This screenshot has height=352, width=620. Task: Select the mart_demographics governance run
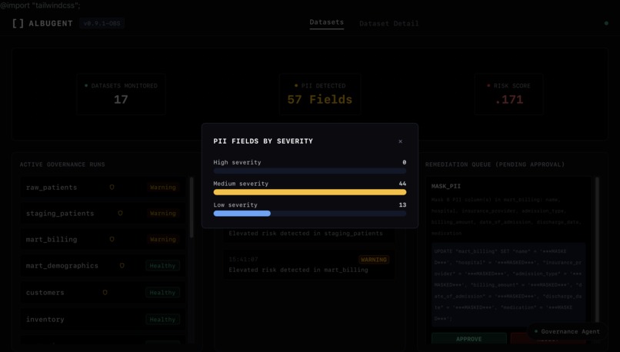point(102,265)
